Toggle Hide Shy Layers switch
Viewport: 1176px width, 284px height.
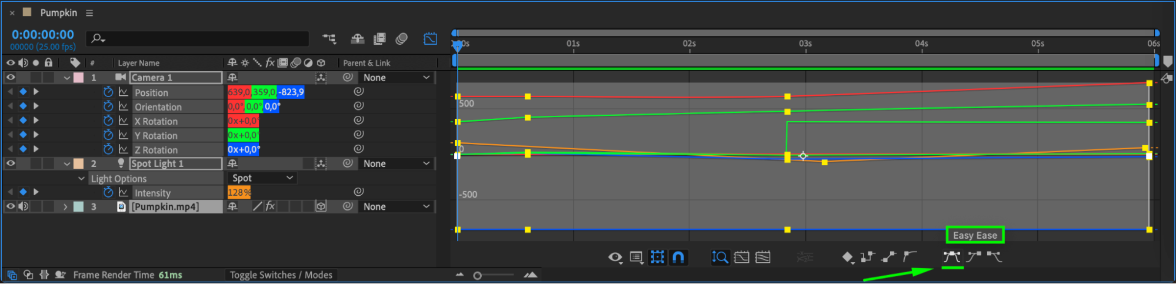point(357,39)
